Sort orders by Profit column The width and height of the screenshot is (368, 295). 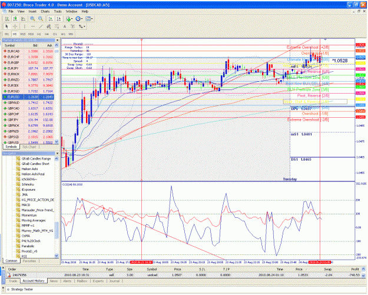(x=355, y=269)
